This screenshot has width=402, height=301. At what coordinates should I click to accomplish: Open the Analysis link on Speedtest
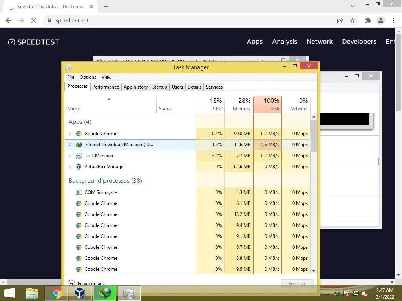click(285, 42)
